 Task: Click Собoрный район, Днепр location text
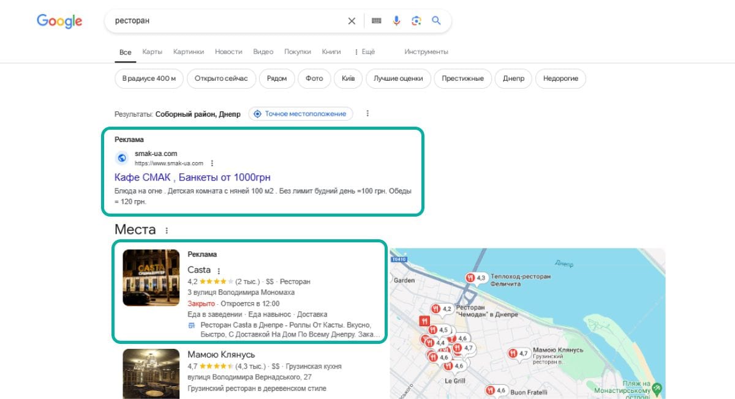click(198, 114)
